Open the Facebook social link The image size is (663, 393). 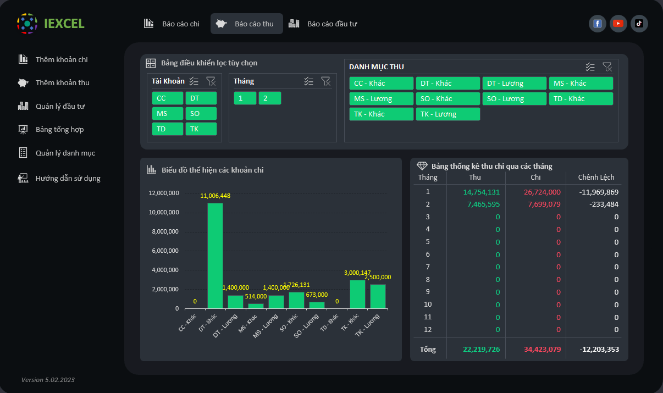coord(598,24)
